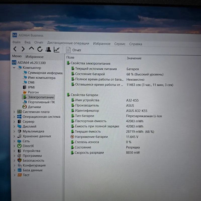
Task: Click the Значение column header
Action: (134, 58)
